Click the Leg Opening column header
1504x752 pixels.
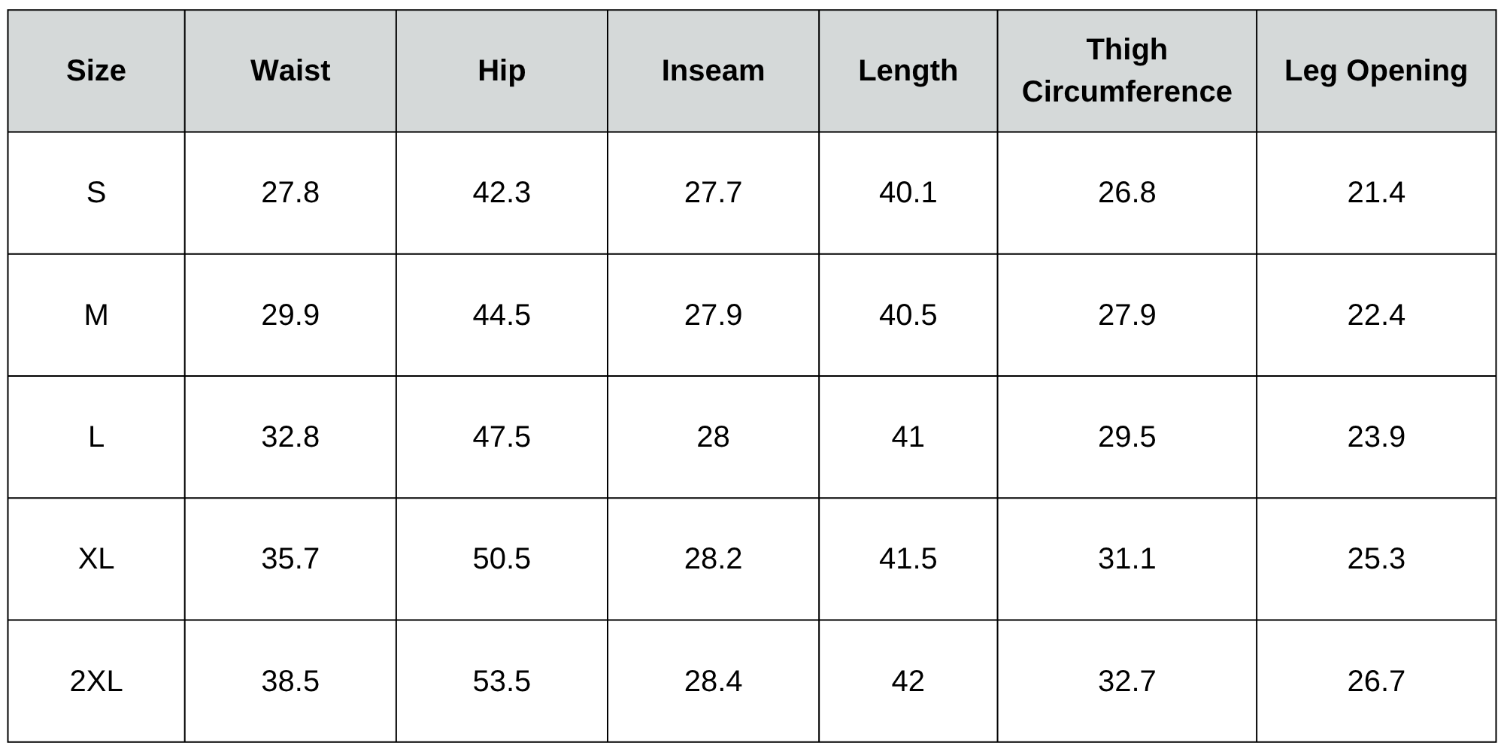(x=1375, y=71)
